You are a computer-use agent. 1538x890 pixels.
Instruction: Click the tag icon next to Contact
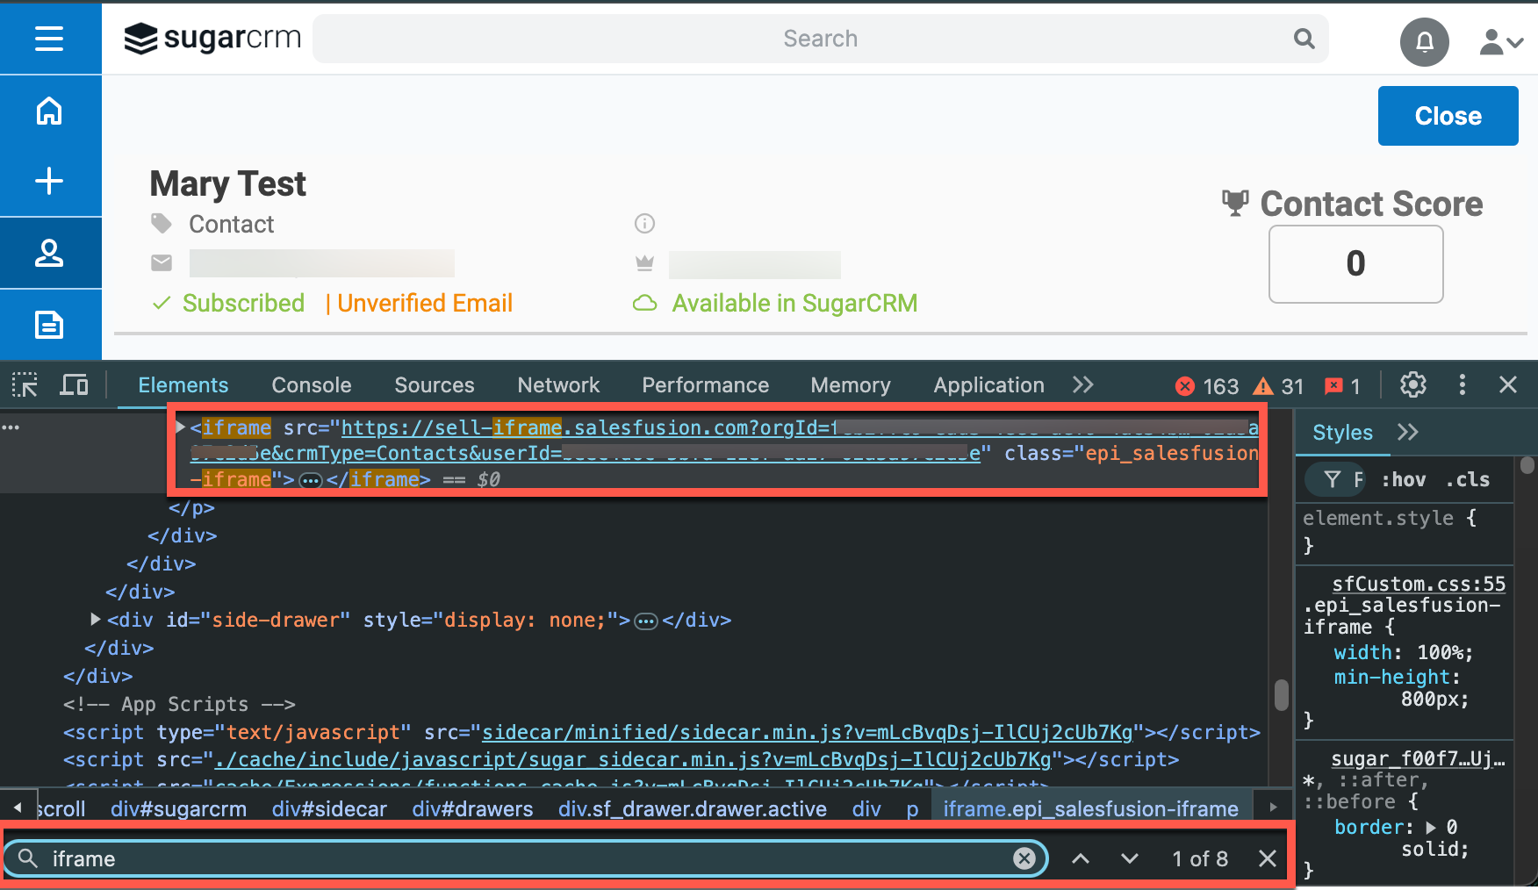pyautogui.click(x=162, y=224)
